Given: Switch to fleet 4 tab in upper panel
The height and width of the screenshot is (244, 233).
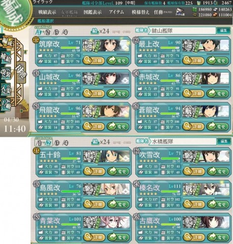Looking at the screenshot, I should (65, 32).
